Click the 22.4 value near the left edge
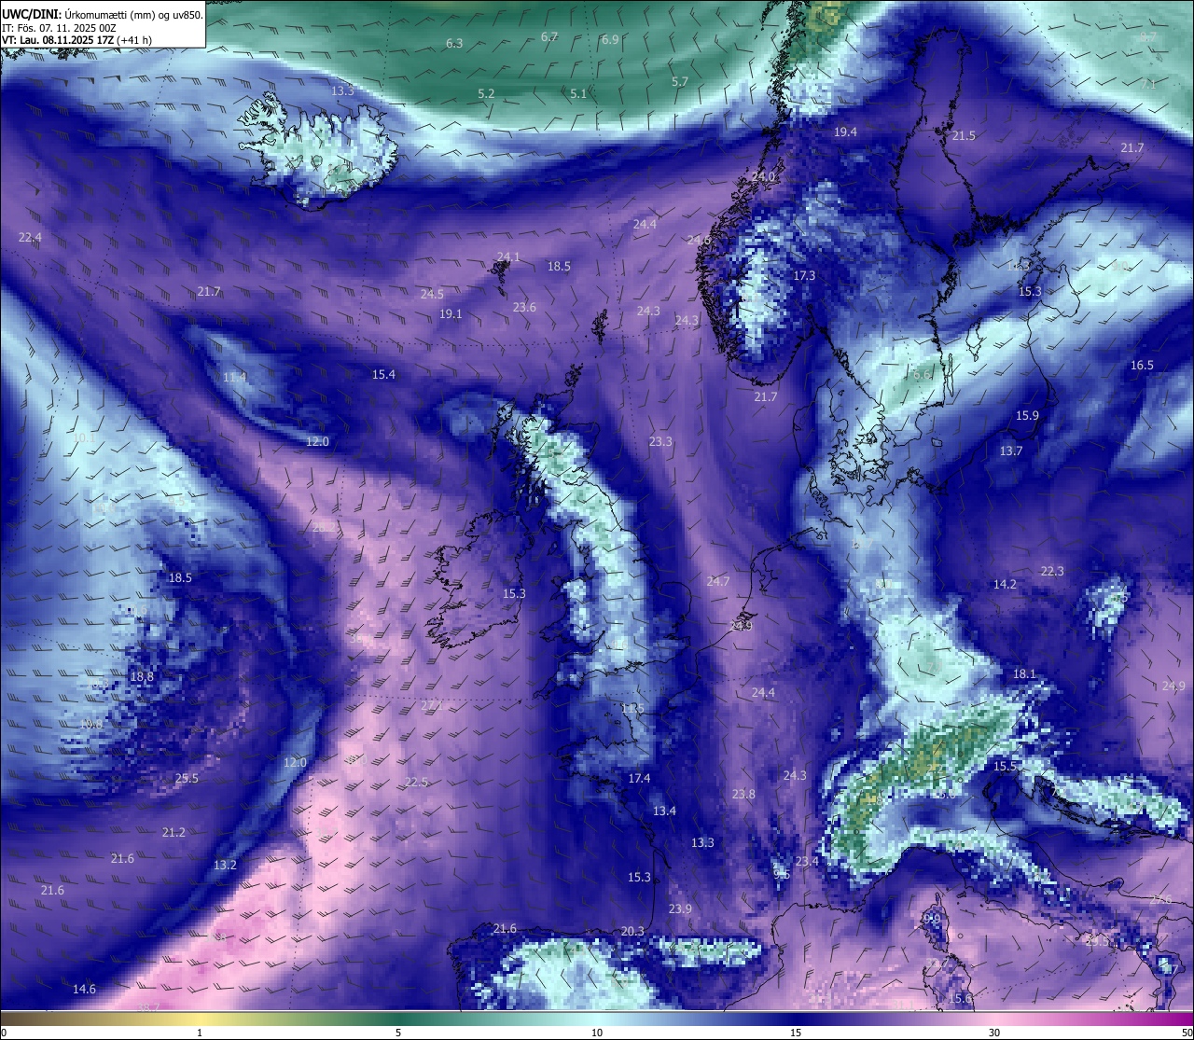The image size is (1194, 1040). point(30,238)
